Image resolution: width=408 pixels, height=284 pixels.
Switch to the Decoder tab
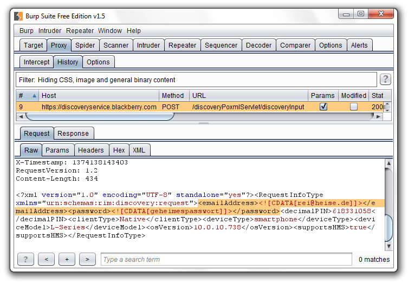[258, 45]
